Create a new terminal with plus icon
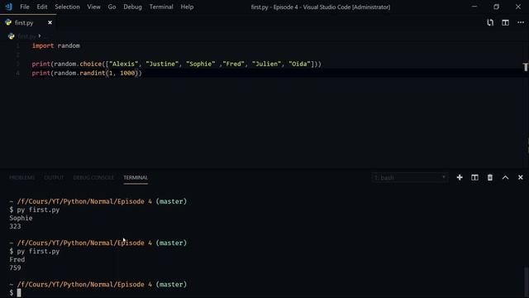This screenshot has height=298, width=529. pyautogui.click(x=460, y=178)
